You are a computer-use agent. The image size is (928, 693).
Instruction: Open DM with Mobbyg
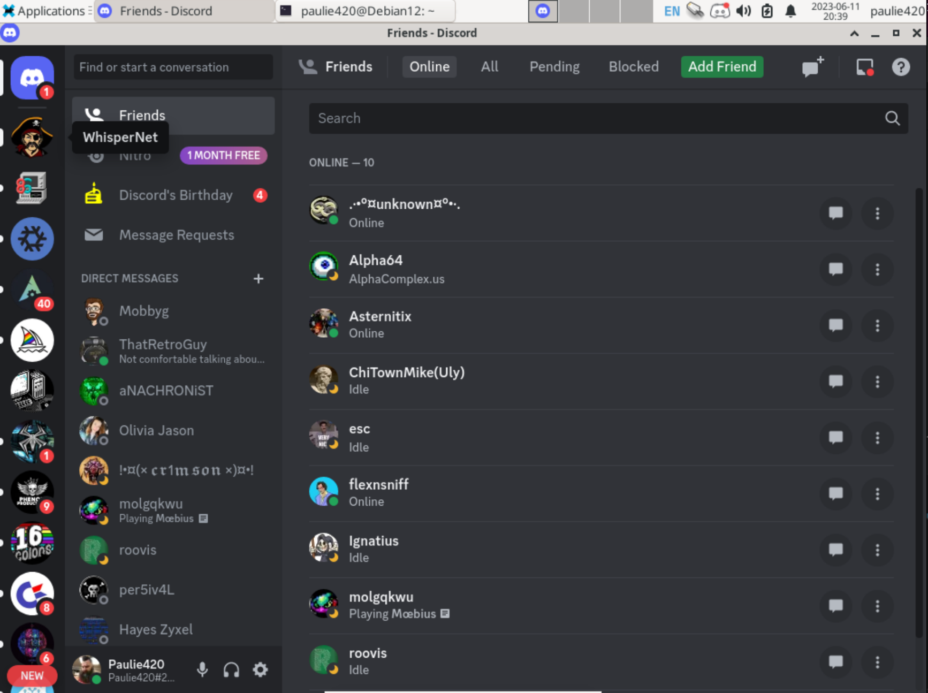pyautogui.click(x=173, y=311)
